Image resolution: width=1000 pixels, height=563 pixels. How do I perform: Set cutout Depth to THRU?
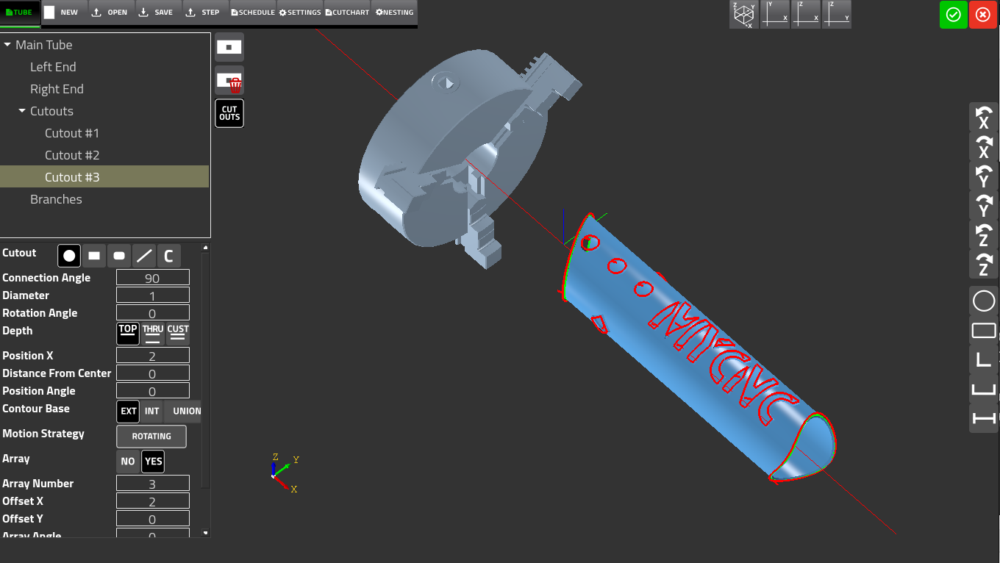tap(153, 333)
